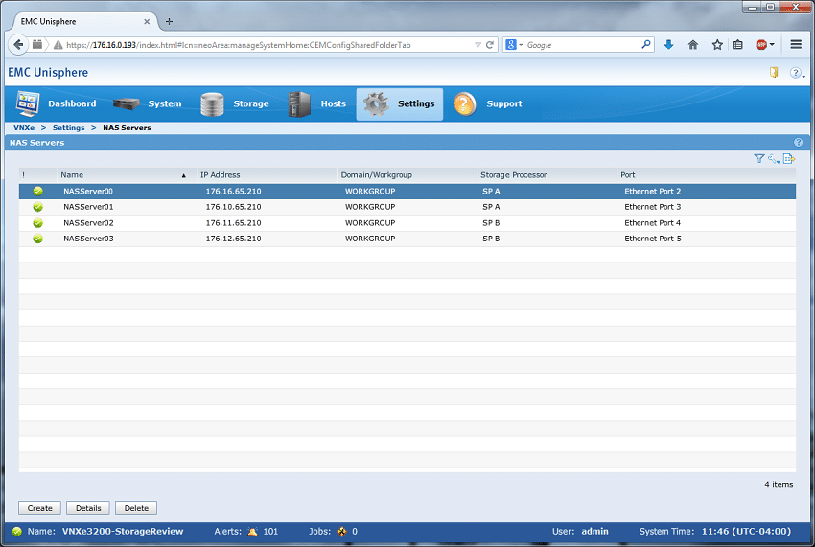Screen dimensions: 815x547
Task: Open the Adblock extension dropdown
Action: pyautogui.click(x=765, y=45)
